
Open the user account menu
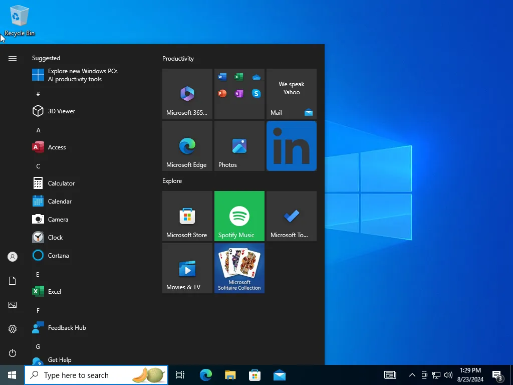13,257
